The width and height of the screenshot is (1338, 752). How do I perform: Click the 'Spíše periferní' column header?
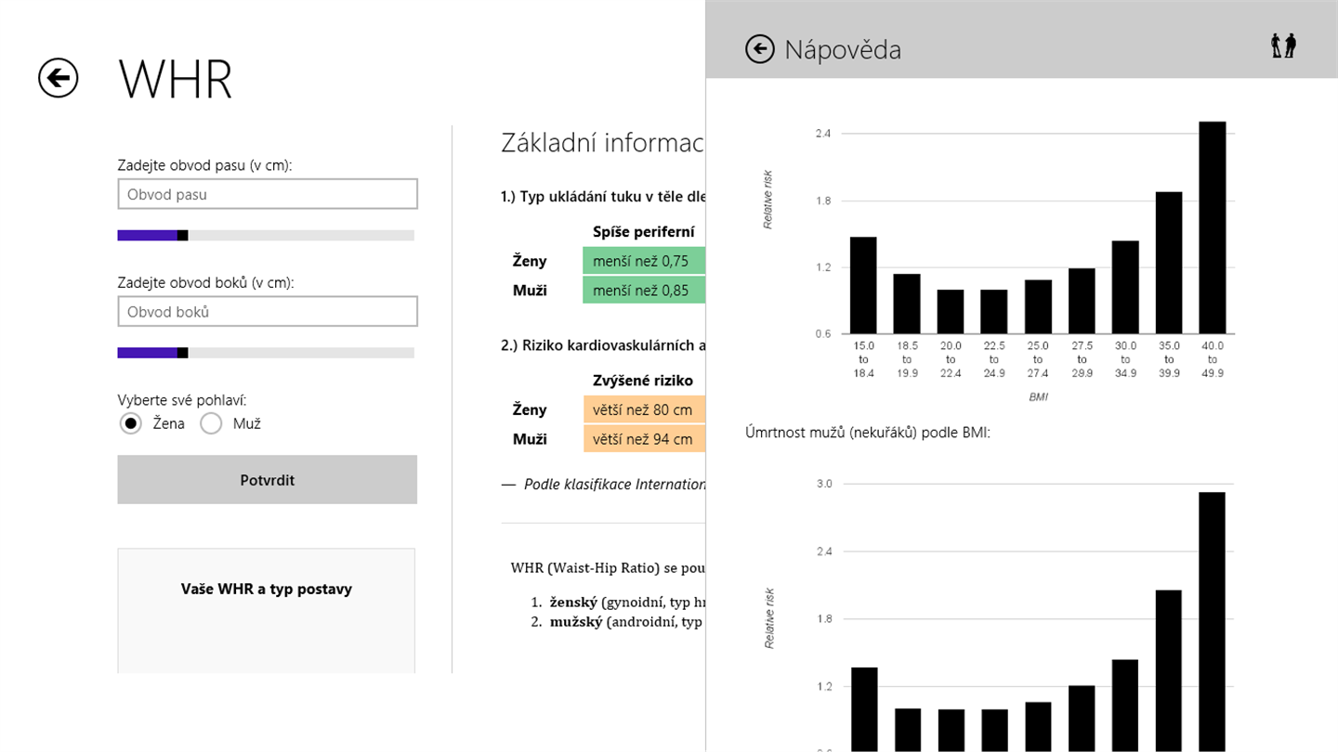click(x=643, y=232)
